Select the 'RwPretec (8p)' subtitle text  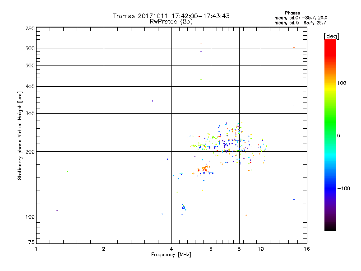click(x=171, y=22)
